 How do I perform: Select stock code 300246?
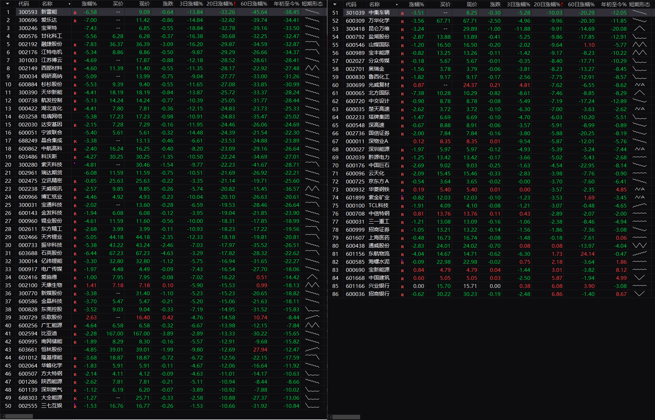click(28, 28)
